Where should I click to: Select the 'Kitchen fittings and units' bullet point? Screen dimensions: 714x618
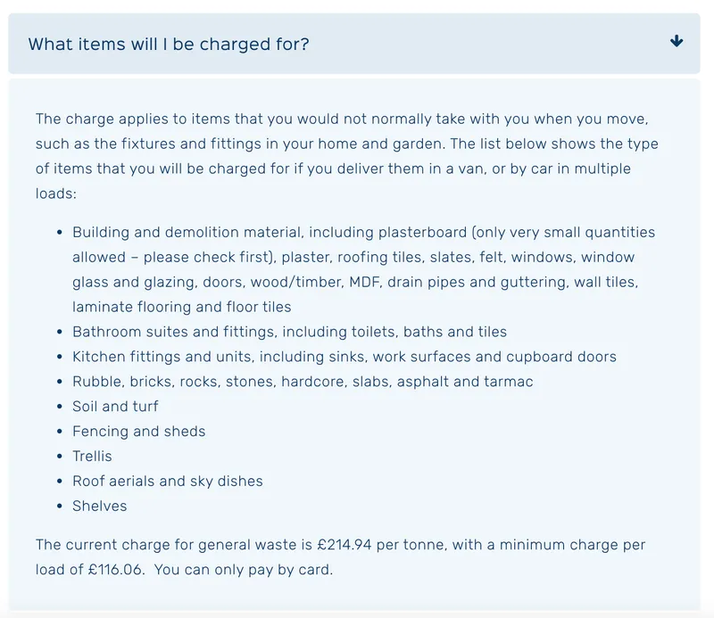coord(344,356)
